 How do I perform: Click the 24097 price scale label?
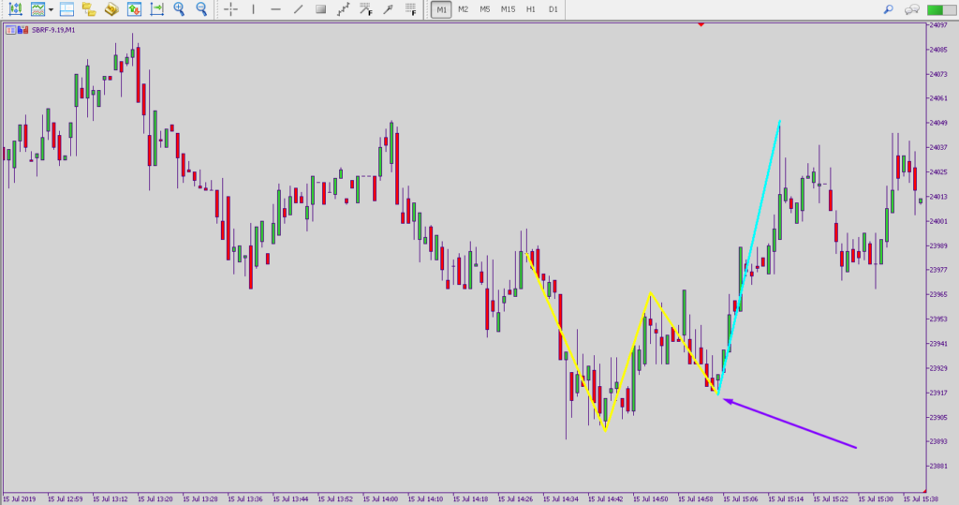point(938,25)
